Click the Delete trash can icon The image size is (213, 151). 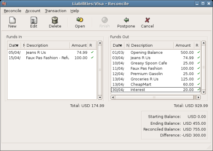[55, 20]
